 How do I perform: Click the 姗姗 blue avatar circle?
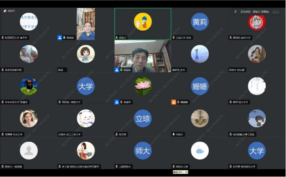pos(200,86)
